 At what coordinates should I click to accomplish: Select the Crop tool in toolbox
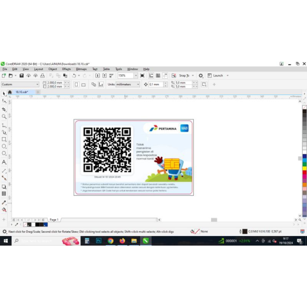[4, 109]
